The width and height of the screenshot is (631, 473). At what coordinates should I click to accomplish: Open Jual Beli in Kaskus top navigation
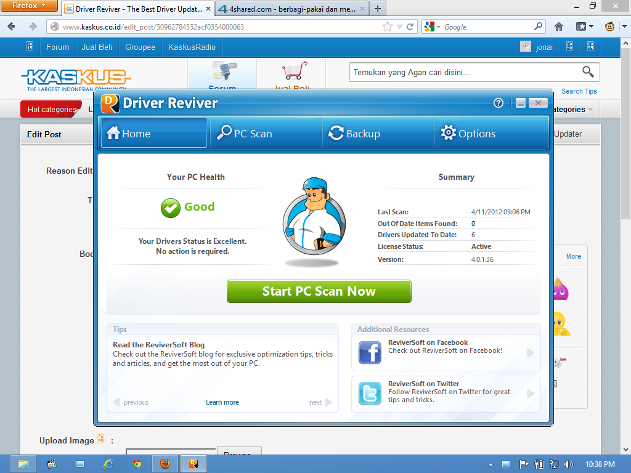click(97, 47)
